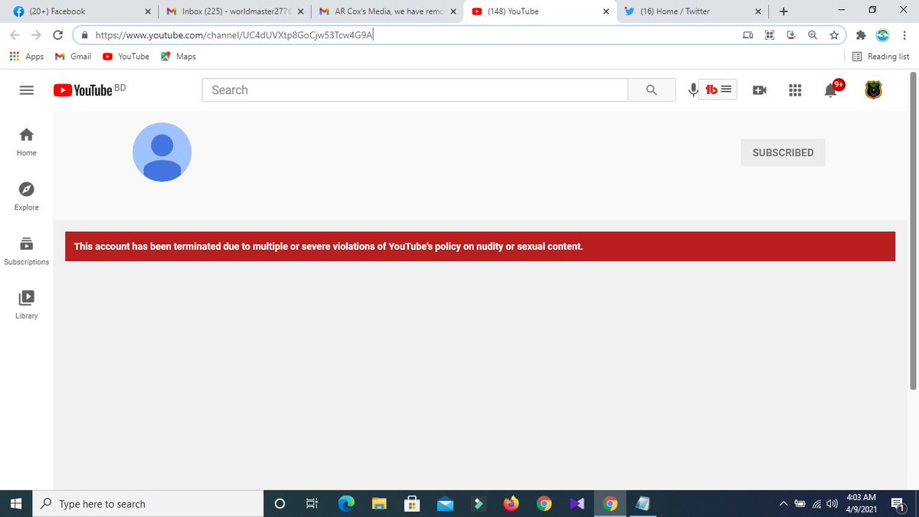Go back with the browser back arrow
919x517 pixels.
click(15, 34)
